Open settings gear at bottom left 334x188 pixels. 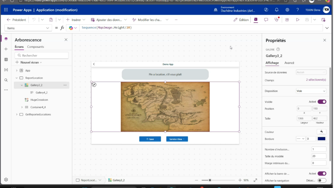coord(6,180)
